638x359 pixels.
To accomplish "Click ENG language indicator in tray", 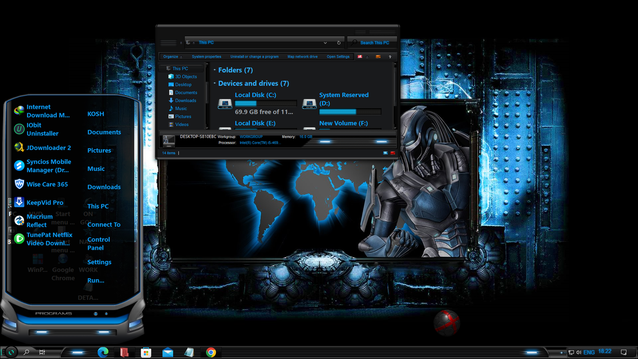I will click(x=589, y=352).
